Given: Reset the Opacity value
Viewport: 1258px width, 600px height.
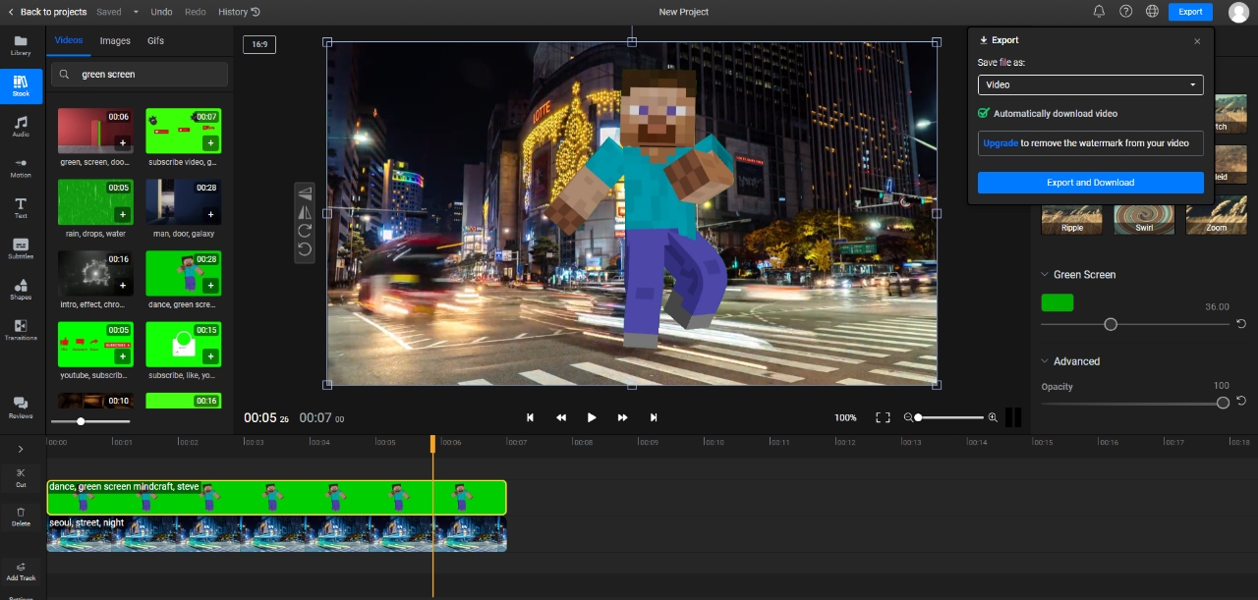Looking at the screenshot, I should pos(1241,402).
